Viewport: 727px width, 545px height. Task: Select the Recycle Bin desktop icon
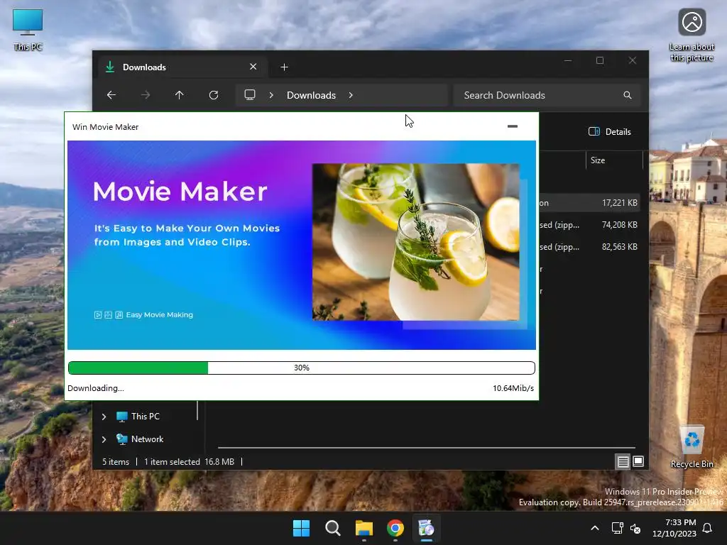(x=692, y=447)
